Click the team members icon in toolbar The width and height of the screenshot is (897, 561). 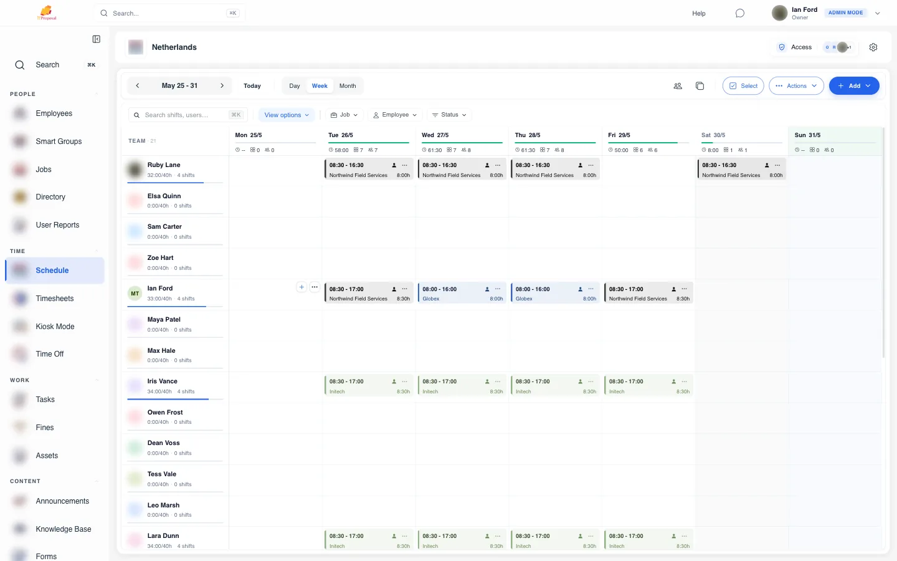(x=678, y=86)
